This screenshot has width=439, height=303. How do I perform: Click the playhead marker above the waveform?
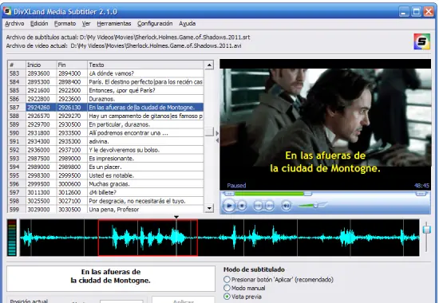click(x=176, y=217)
